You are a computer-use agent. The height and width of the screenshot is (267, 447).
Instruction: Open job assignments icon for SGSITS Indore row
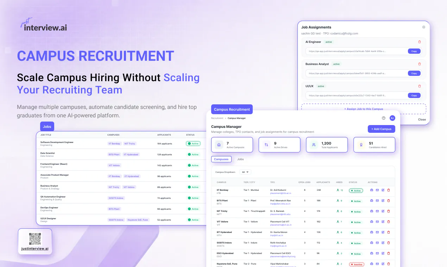pos(372,243)
